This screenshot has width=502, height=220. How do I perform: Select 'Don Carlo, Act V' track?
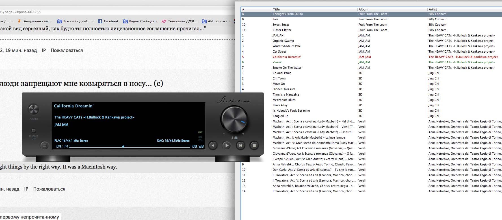pyautogui.click(x=371, y=170)
